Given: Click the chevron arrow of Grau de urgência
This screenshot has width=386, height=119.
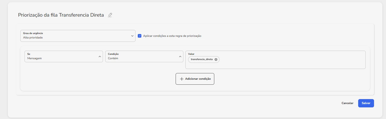Looking at the screenshot, I should click(132, 36).
